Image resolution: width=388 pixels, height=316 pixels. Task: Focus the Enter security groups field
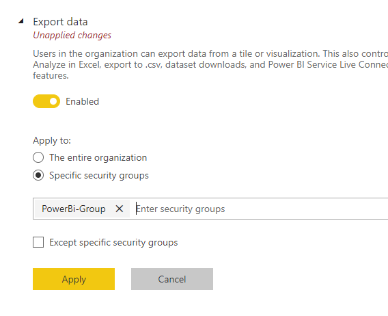coord(261,209)
